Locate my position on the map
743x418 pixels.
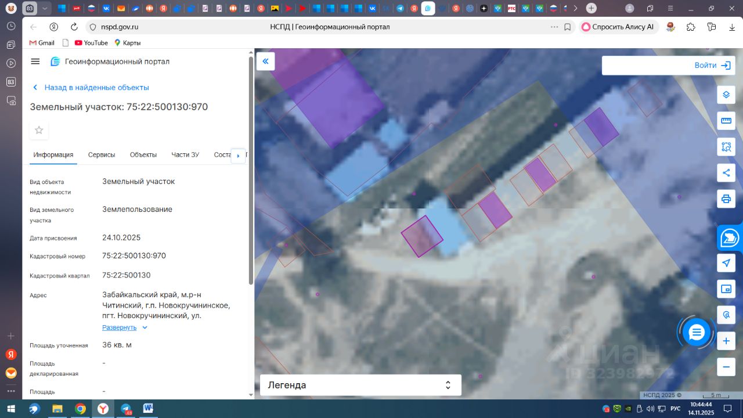726,263
